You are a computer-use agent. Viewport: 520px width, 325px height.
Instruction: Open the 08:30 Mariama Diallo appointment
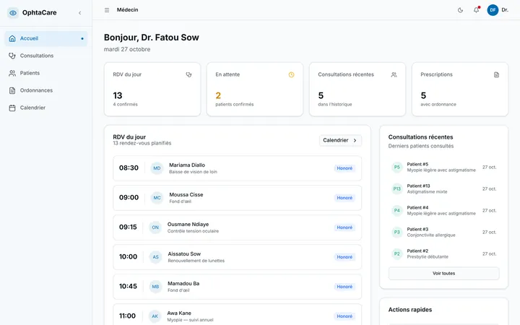click(237, 168)
